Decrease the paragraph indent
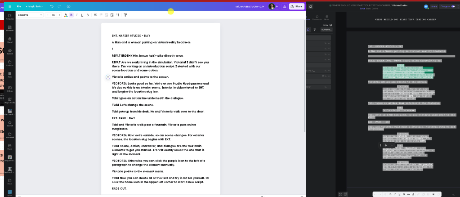This screenshot has height=197, width=460. point(107,15)
